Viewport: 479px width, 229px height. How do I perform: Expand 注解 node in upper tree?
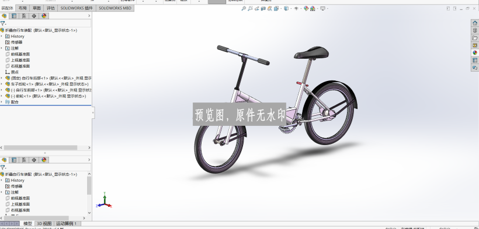2,48
